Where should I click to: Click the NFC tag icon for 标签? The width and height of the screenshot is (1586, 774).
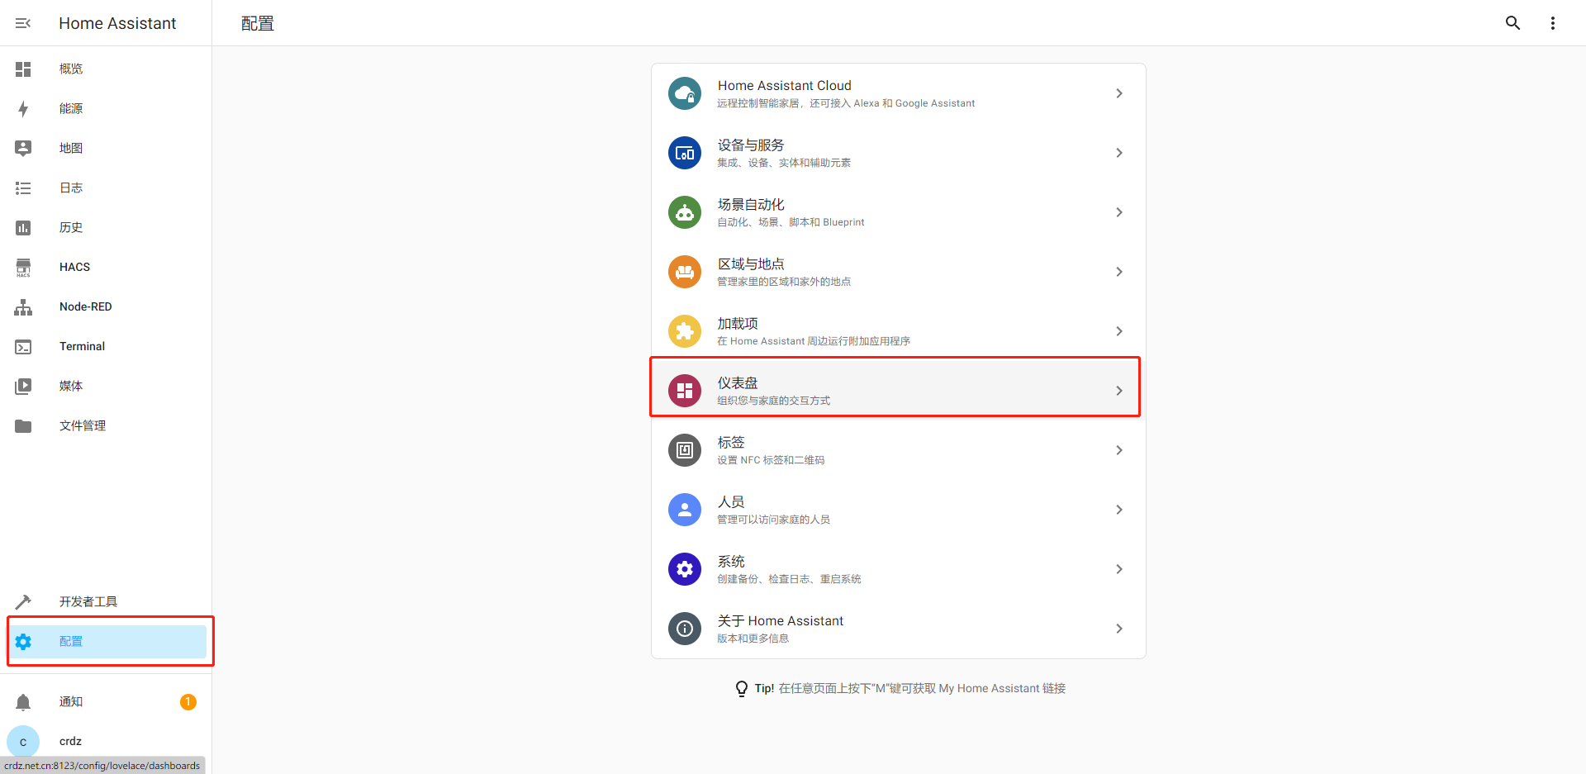[684, 450]
